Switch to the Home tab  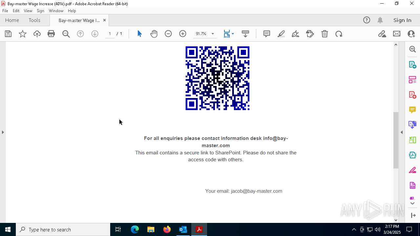pyautogui.click(x=12, y=20)
